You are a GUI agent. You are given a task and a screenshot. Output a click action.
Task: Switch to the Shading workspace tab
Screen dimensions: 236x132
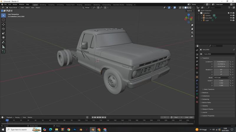coord(79,5)
